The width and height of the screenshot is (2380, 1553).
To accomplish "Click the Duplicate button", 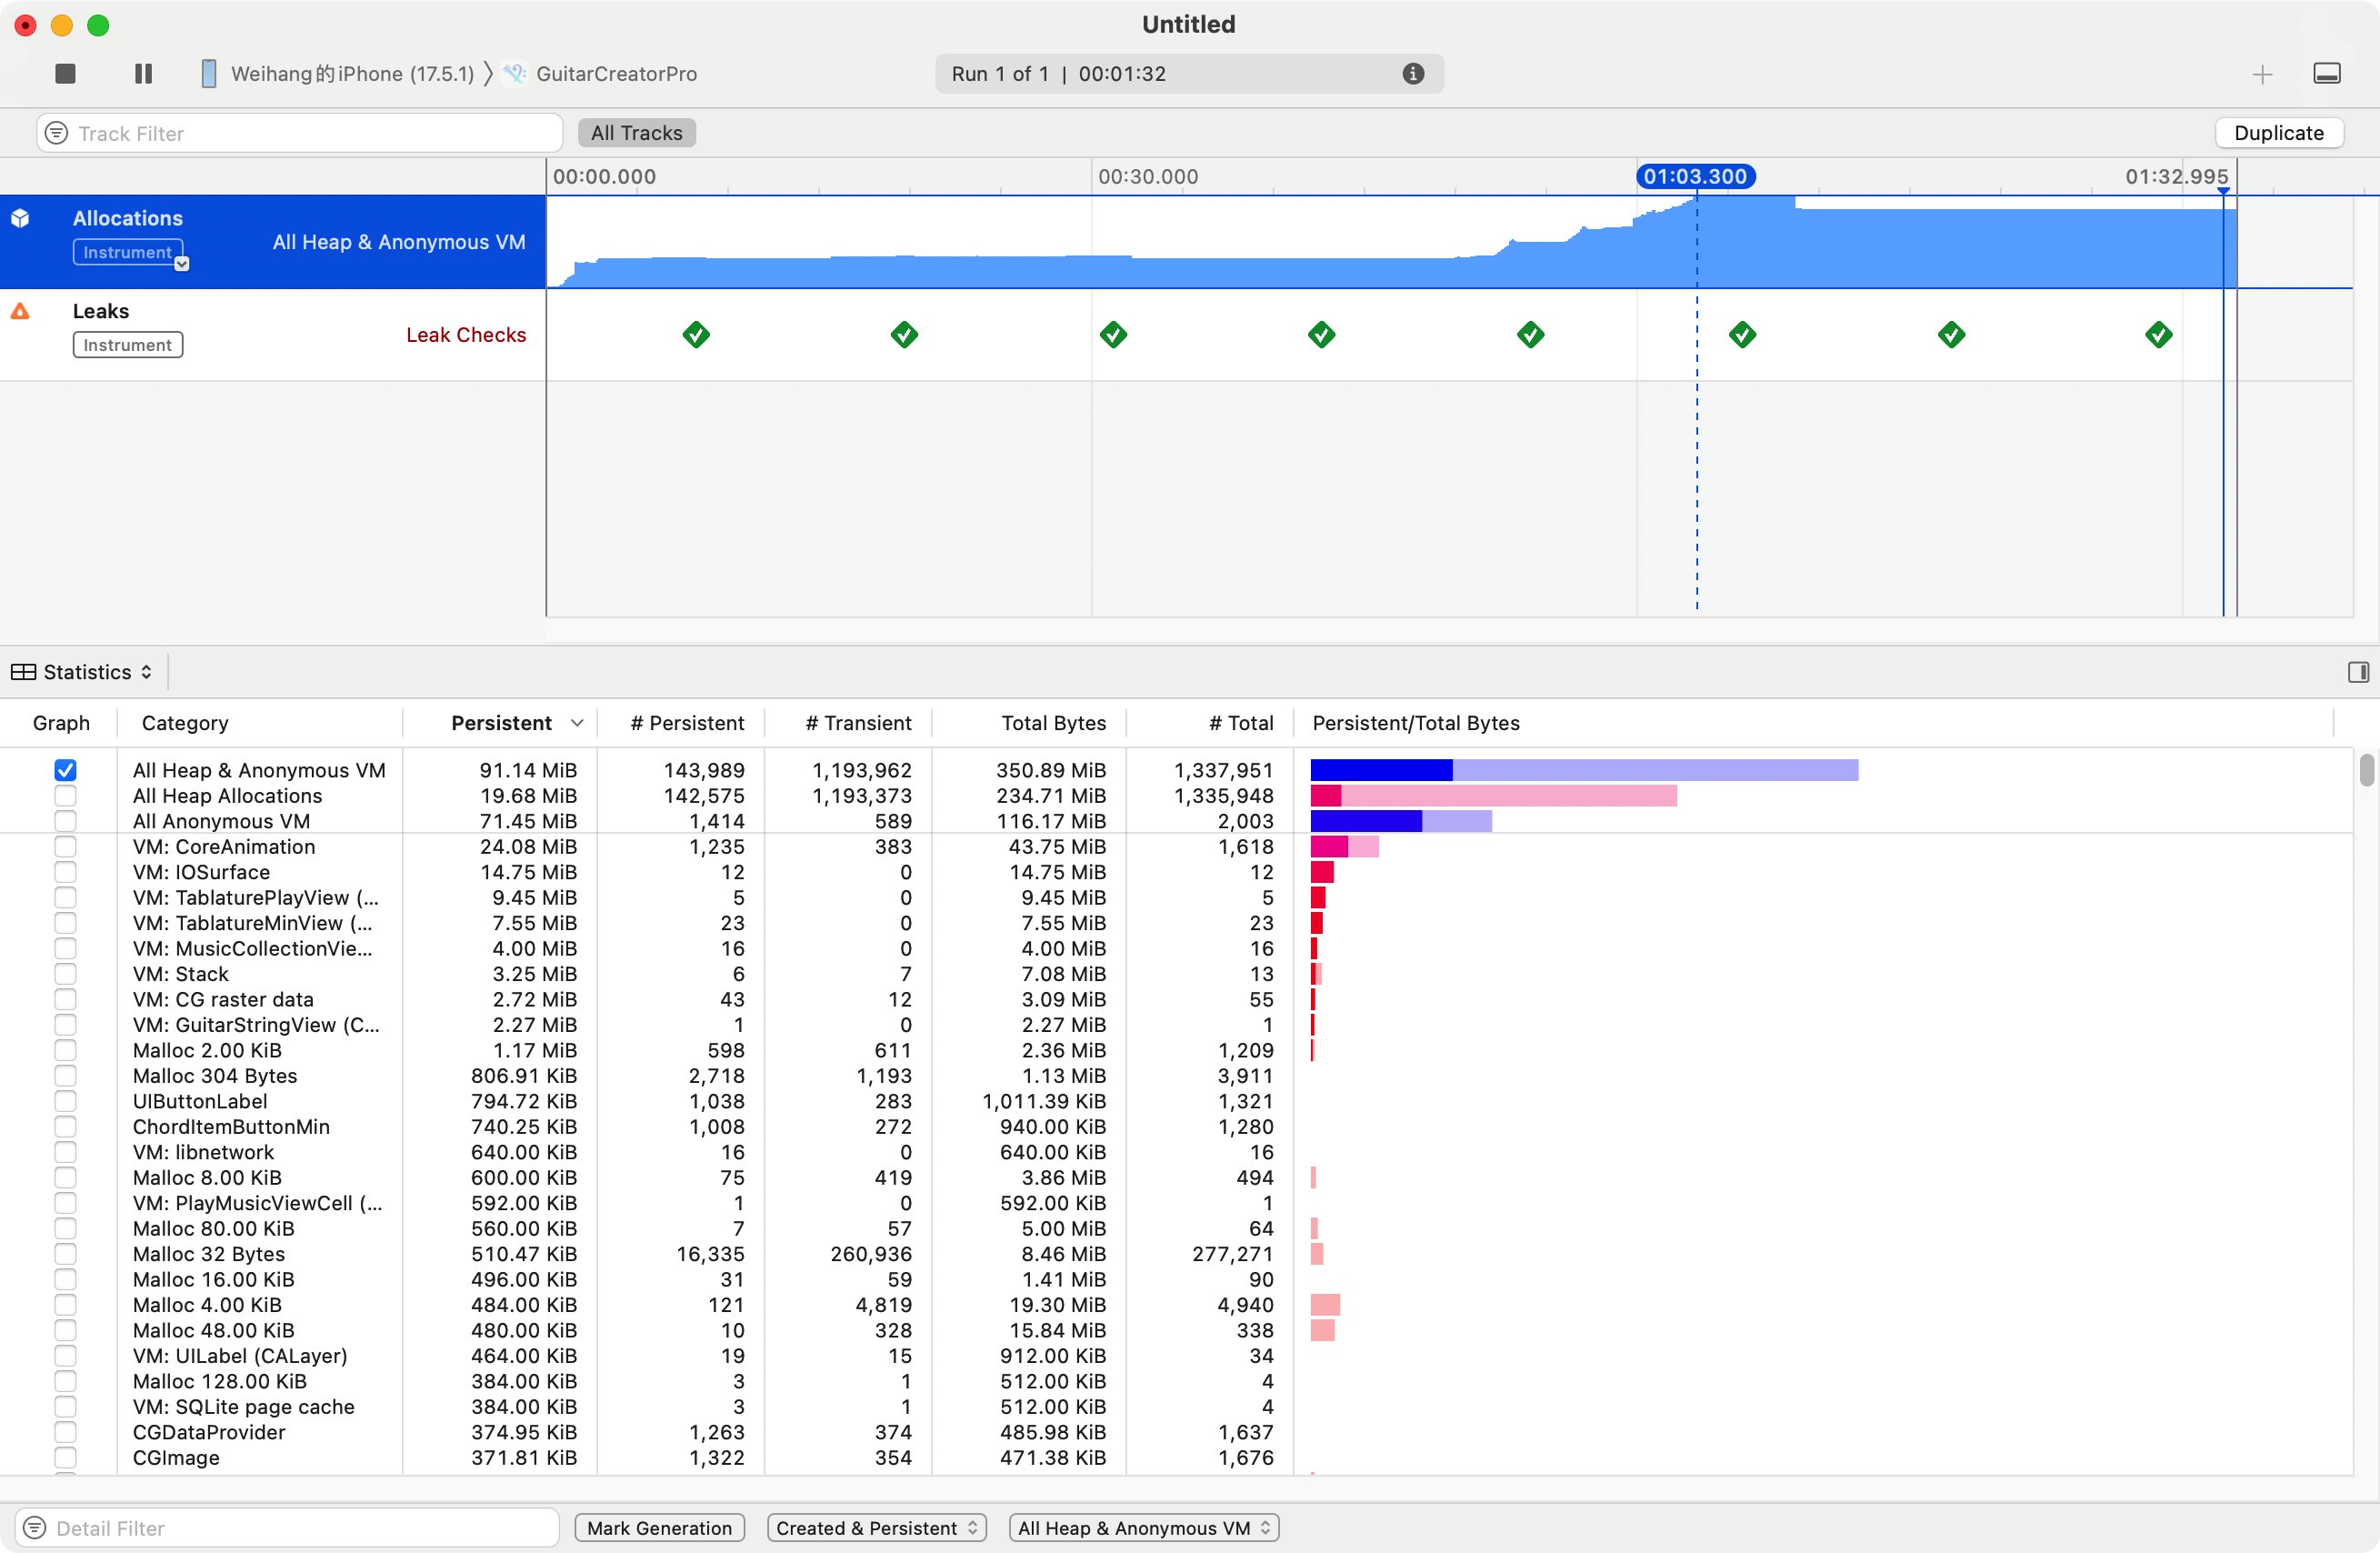I will pyautogui.click(x=2278, y=133).
